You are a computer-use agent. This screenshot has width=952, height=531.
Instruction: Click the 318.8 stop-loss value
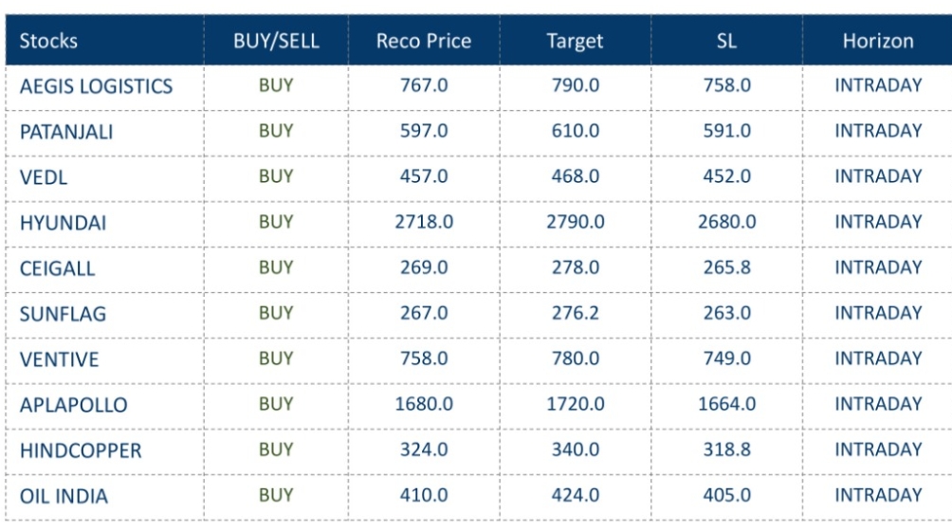click(x=726, y=449)
